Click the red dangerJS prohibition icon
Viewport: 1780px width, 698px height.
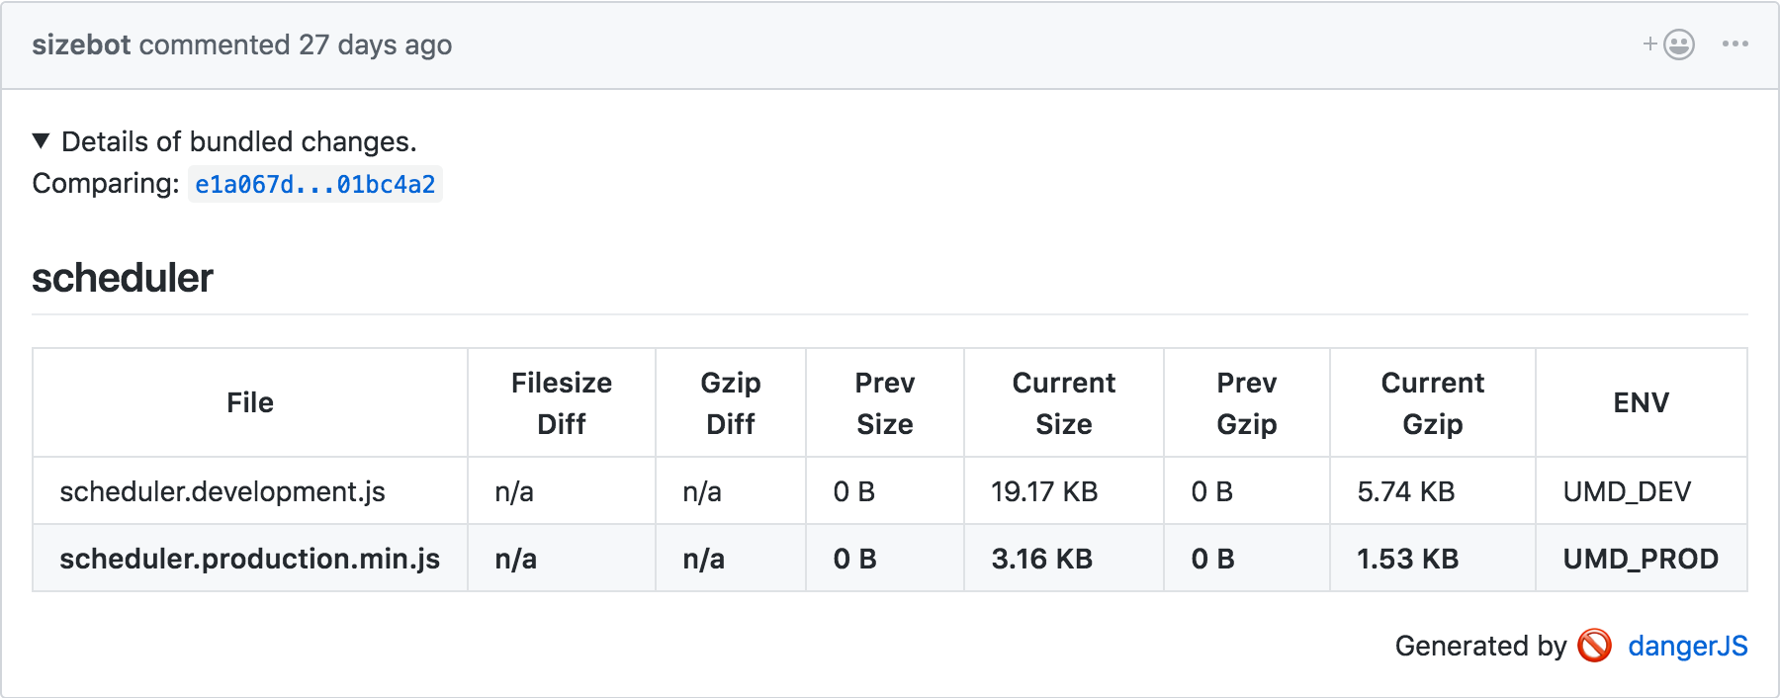[1594, 646]
